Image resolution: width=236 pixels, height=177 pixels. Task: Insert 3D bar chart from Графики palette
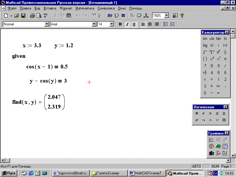(x=211, y=153)
